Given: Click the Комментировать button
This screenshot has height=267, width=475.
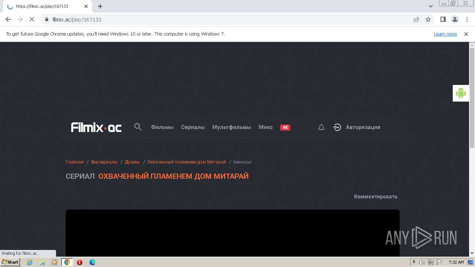Looking at the screenshot, I should [x=376, y=197].
